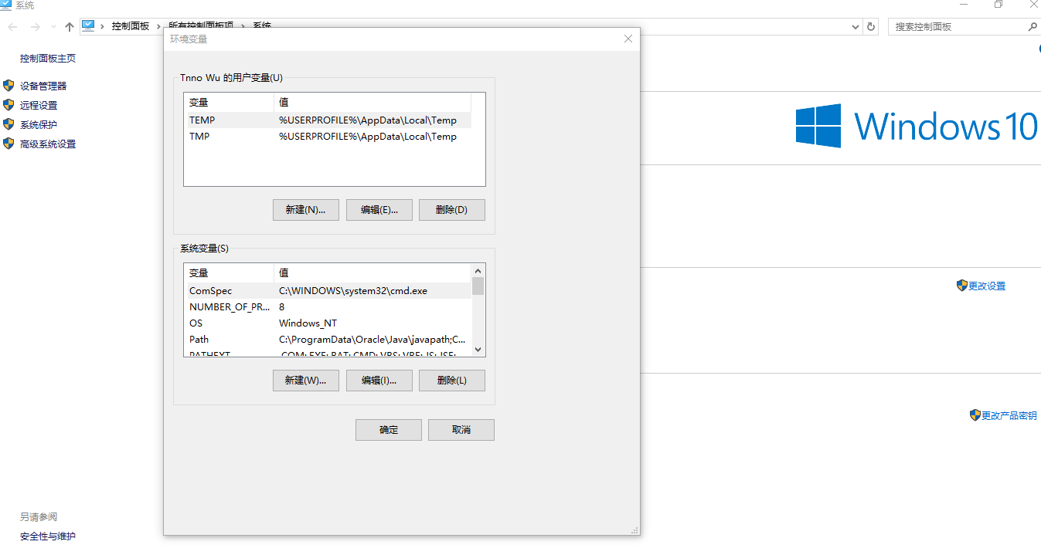Click 变量 column header in system variables

pyautogui.click(x=229, y=272)
